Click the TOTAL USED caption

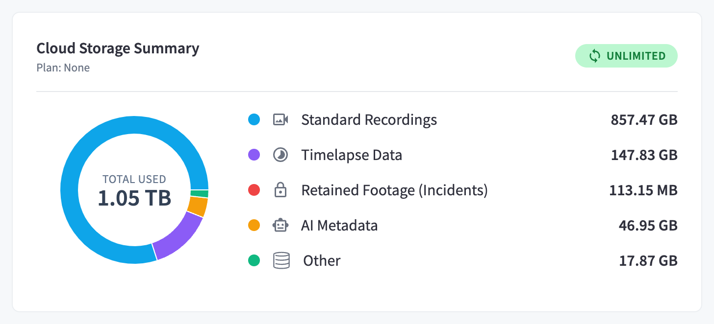pos(134,179)
